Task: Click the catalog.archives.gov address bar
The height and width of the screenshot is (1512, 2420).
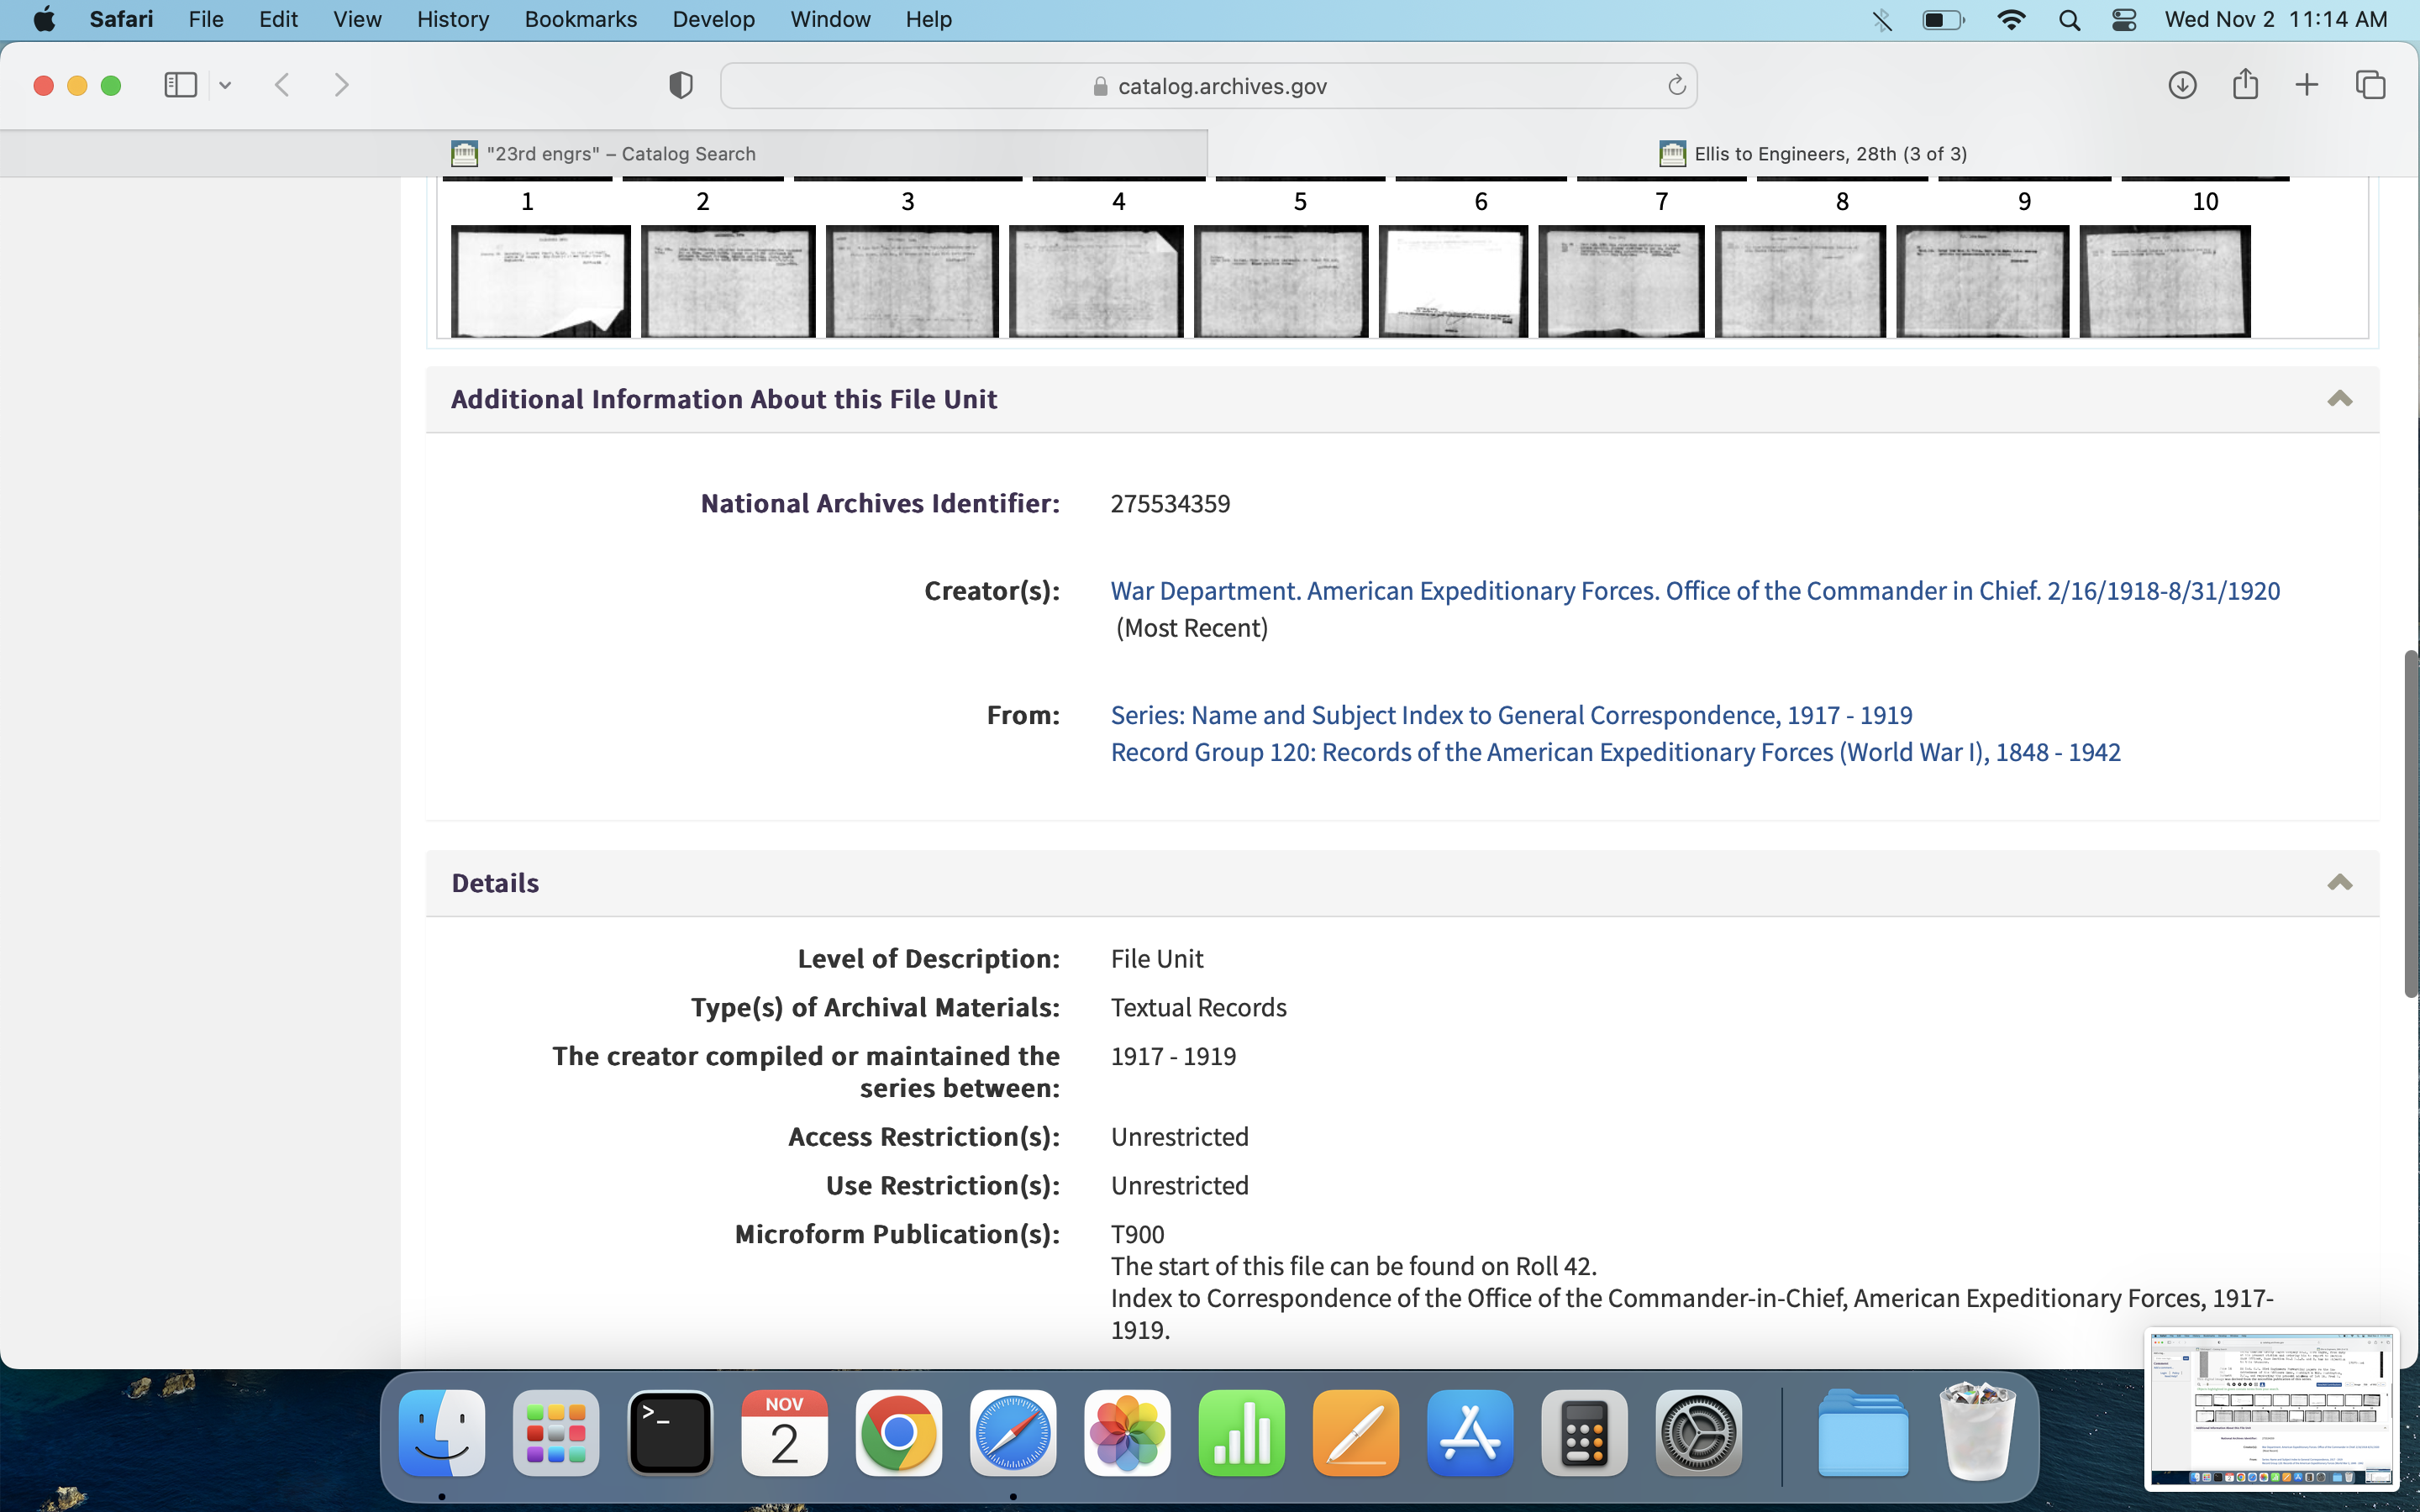Action: tap(1208, 86)
